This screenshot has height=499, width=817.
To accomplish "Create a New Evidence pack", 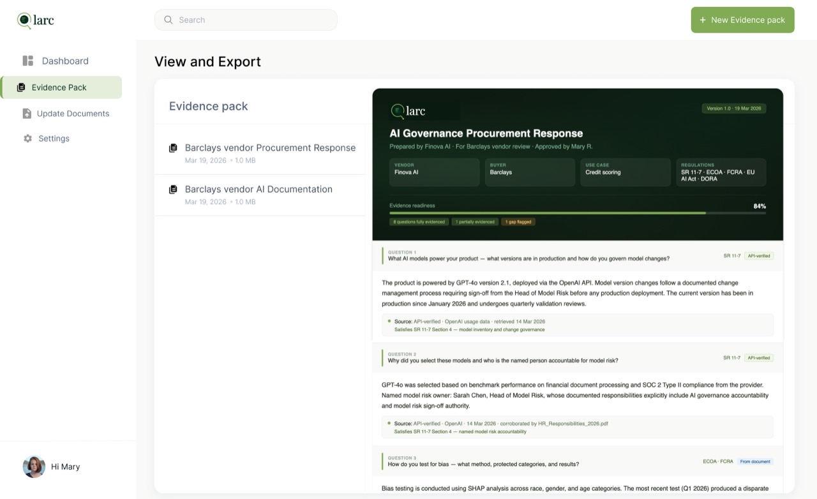I will click(x=742, y=20).
